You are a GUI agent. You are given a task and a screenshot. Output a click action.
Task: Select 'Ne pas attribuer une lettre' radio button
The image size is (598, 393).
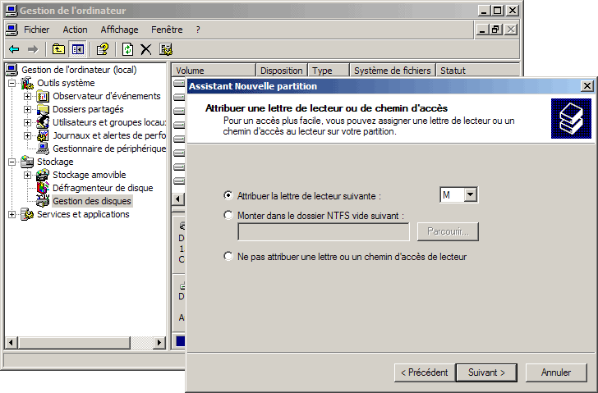point(228,257)
